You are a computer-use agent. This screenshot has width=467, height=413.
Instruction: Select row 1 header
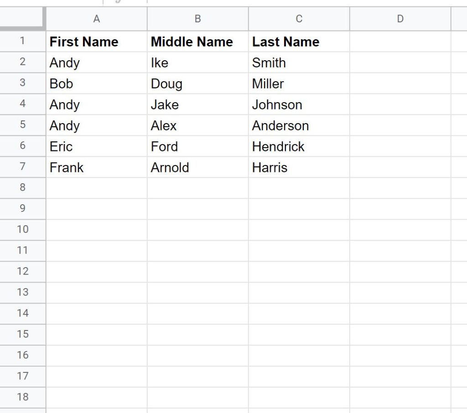(x=22, y=41)
